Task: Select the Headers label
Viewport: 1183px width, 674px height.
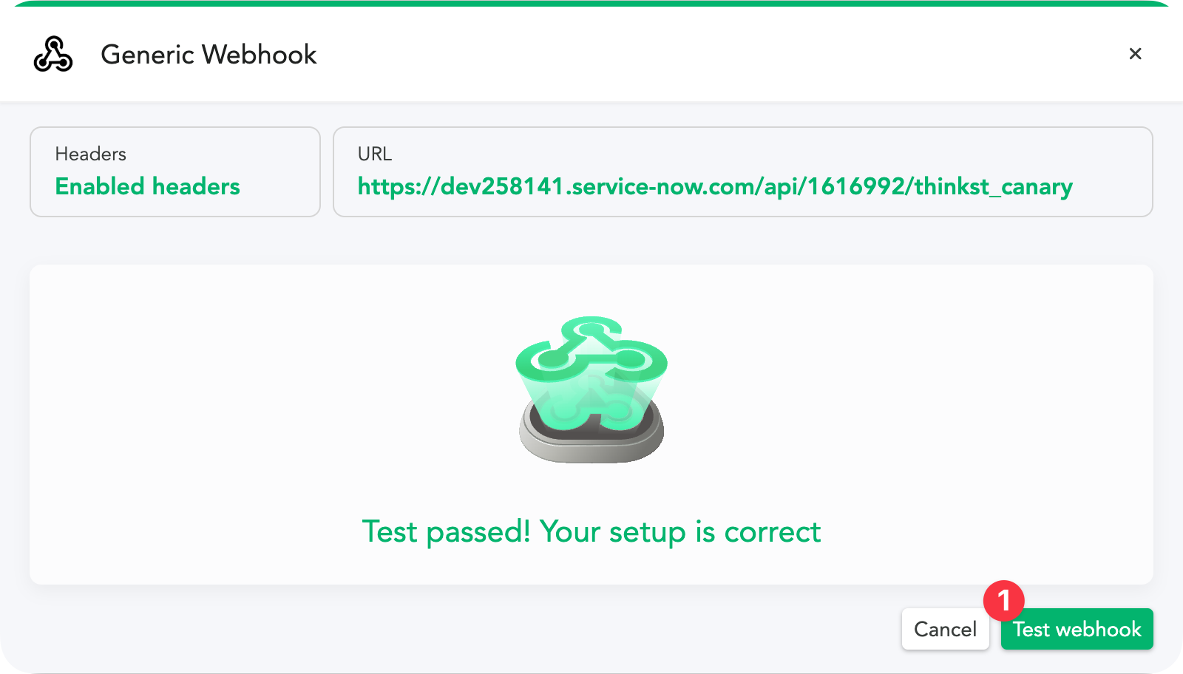Action: coord(91,154)
